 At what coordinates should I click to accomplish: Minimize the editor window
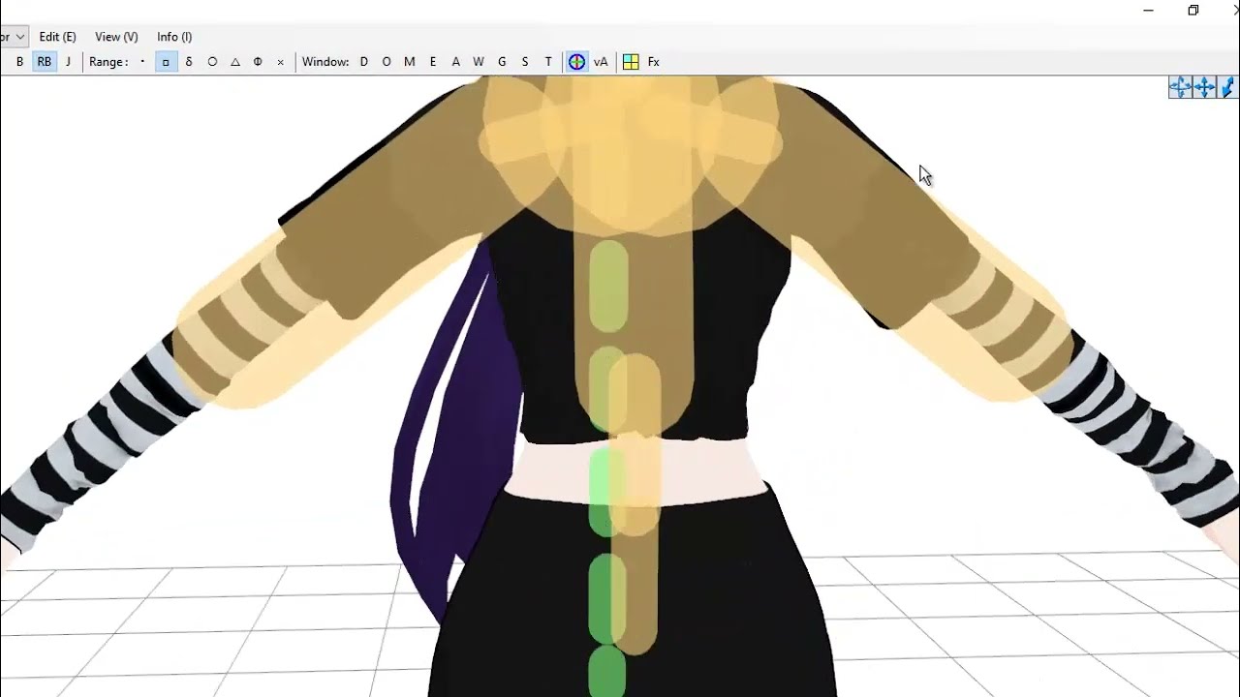1149,11
